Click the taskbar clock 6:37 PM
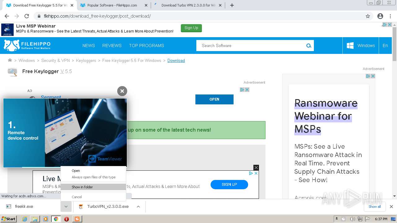The image size is (397, 223). point(381,219)
